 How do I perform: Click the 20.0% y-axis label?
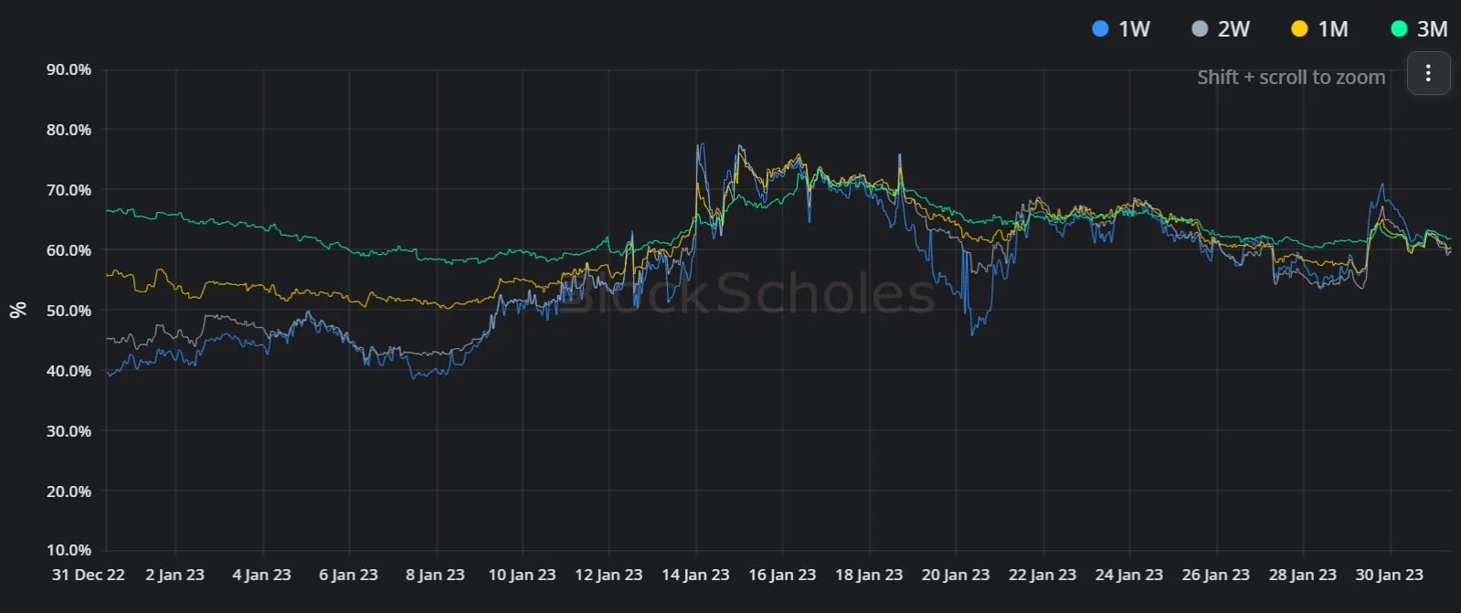pos(69,491)
